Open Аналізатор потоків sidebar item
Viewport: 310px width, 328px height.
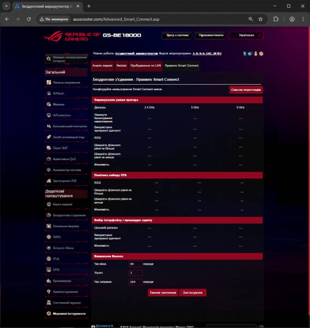click(66, 170)
